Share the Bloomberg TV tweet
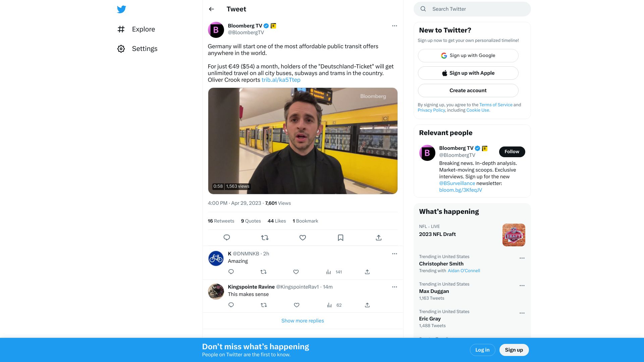 coord(379,238)
